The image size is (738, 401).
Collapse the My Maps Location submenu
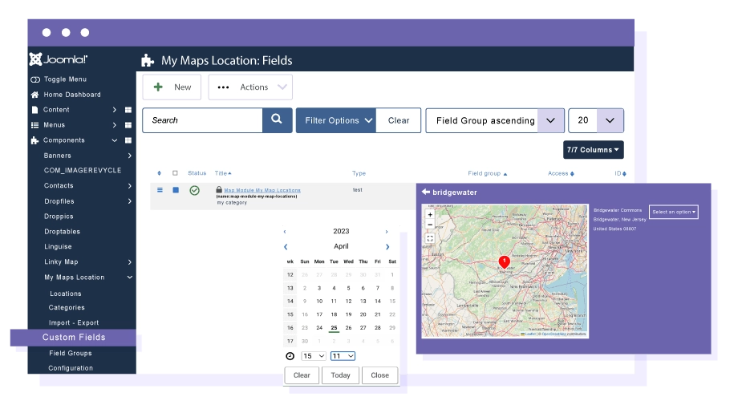point(129,277)
